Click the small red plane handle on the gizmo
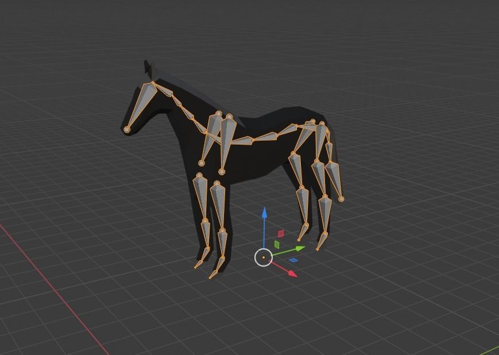Viewport: 499px width, 355px height. [x=281, y=234]
